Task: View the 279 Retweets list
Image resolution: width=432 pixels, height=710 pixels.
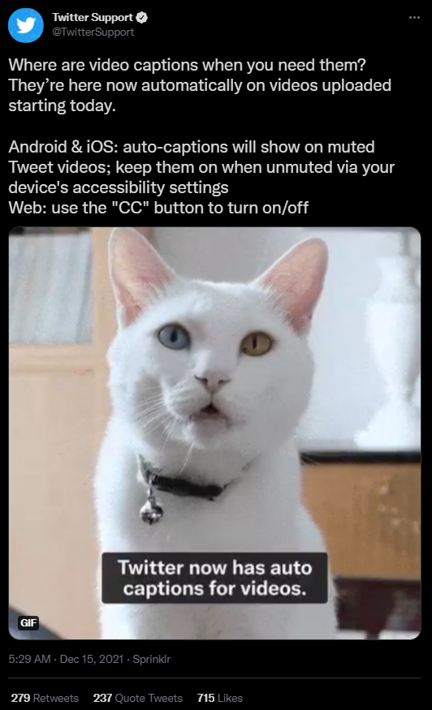Action: pyautogui.click(x=45, y=698)
